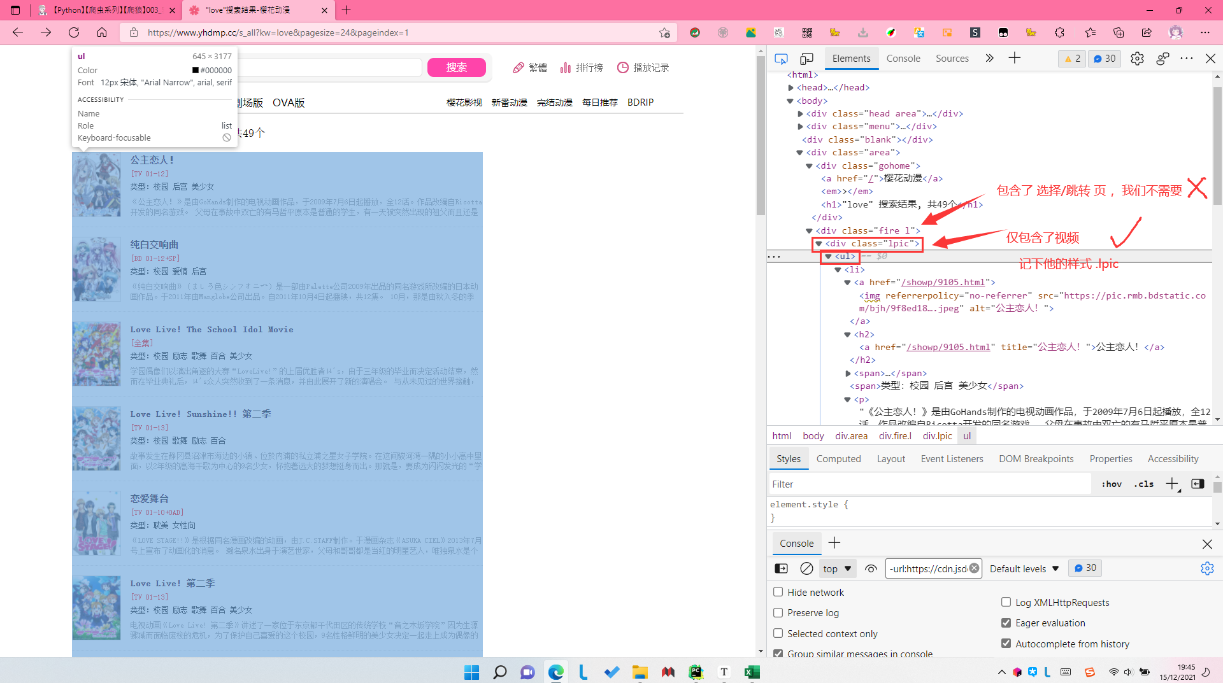Disable Eager evaluation checkbox
1223x683 pixels.
point(1006,623)
